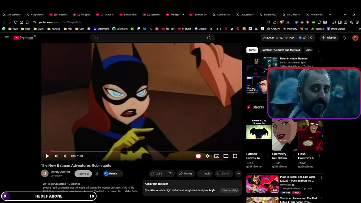Screen dimensions: 361x203
Task: Reload page with browser refresh icon
Action: coord(16,22)
